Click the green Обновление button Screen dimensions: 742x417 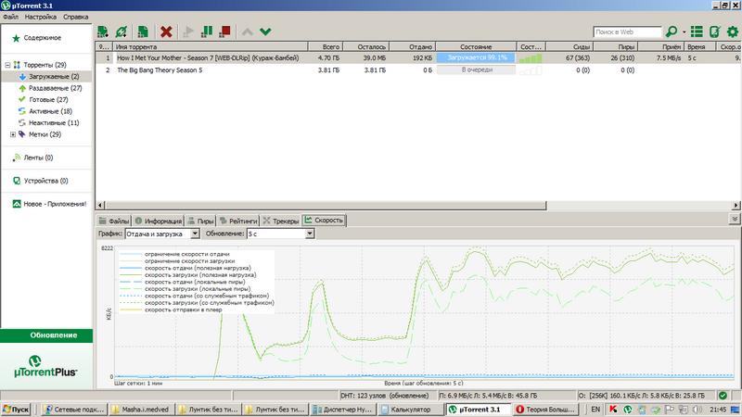[x=47, y=335]
